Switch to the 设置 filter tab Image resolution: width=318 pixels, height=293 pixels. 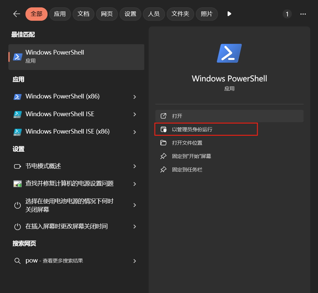tap(131, 14)
